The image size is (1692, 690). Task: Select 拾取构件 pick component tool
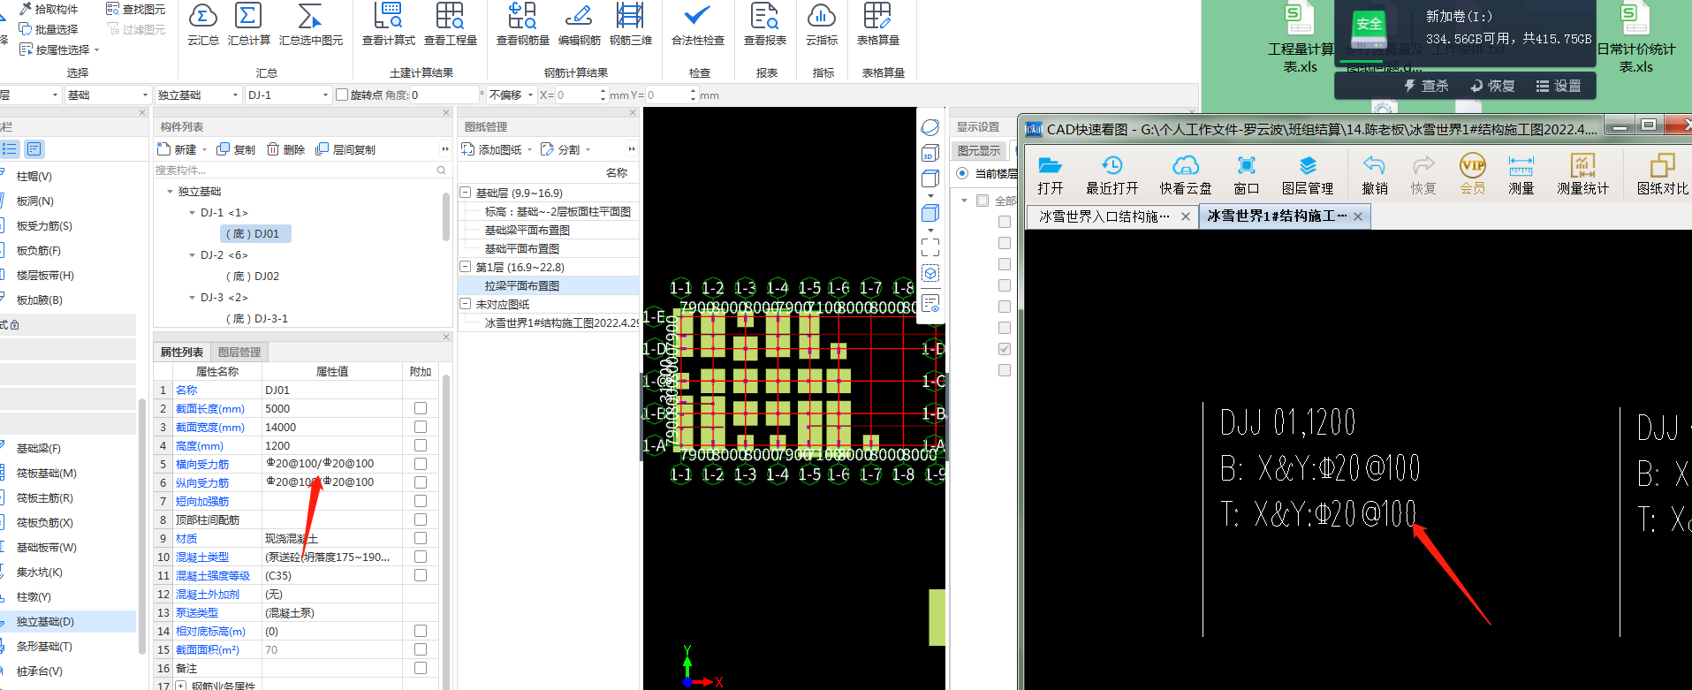tap(49, 9)
